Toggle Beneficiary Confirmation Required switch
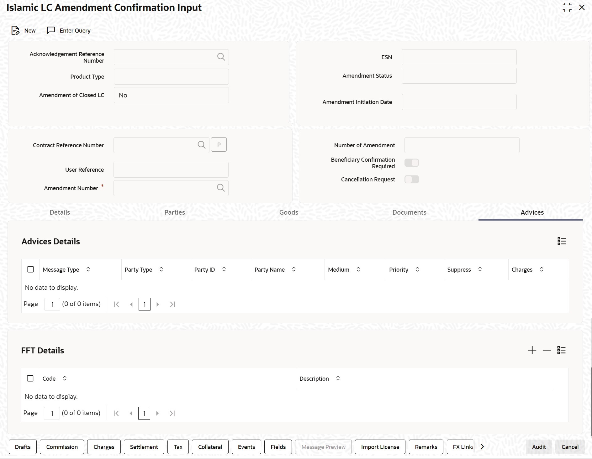The width and height of the screenshot is (592, 459). (412, 163)
